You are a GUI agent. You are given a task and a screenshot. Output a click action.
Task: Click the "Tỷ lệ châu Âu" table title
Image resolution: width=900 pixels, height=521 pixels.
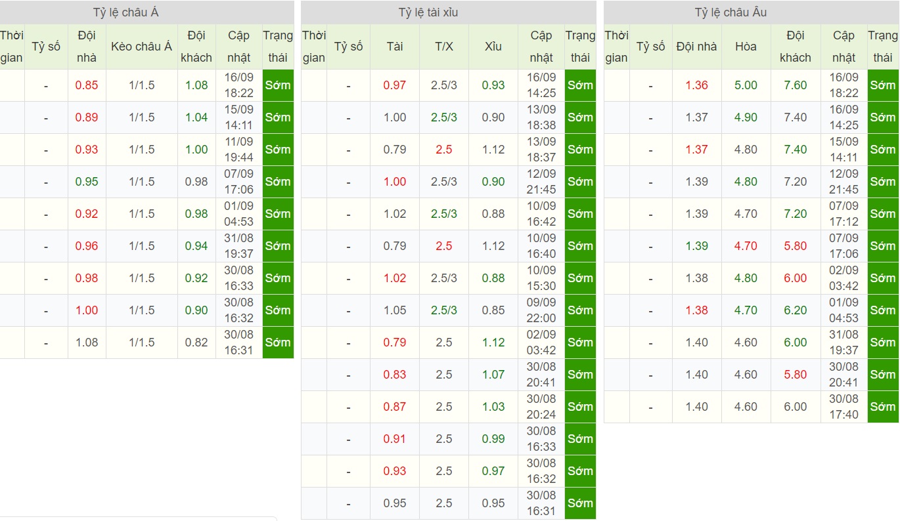[731, 12]
